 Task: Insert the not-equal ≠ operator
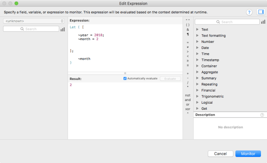(188, 47)
